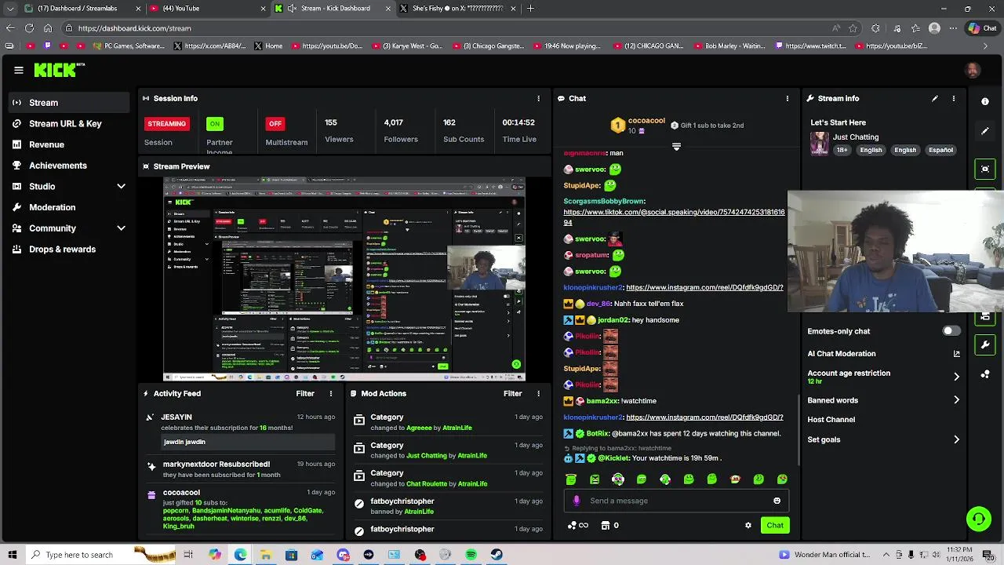
Task: Open chat settings gear icon
Action: [x=748, y=525]
